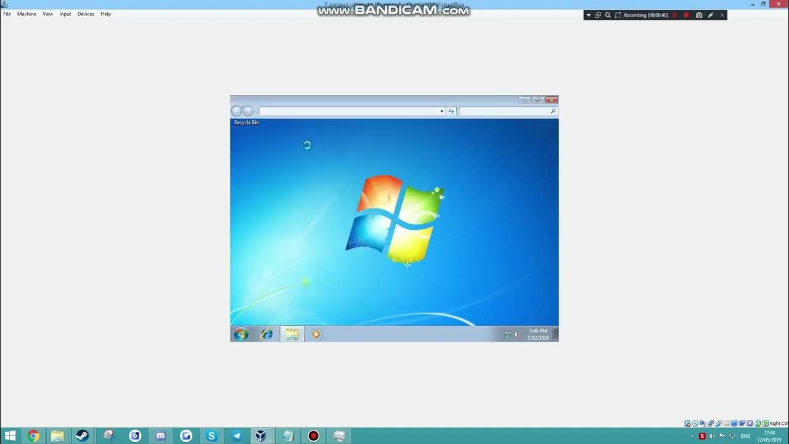This screenshot has width=789, height=444.
Task: Pause the Bandicam recording
Action: tap(674, 15)
